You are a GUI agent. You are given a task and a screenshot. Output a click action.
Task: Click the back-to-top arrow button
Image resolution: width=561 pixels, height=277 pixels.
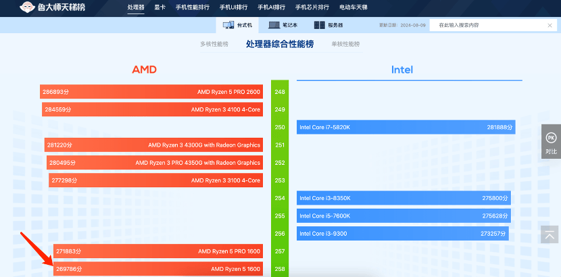[550, 234]
